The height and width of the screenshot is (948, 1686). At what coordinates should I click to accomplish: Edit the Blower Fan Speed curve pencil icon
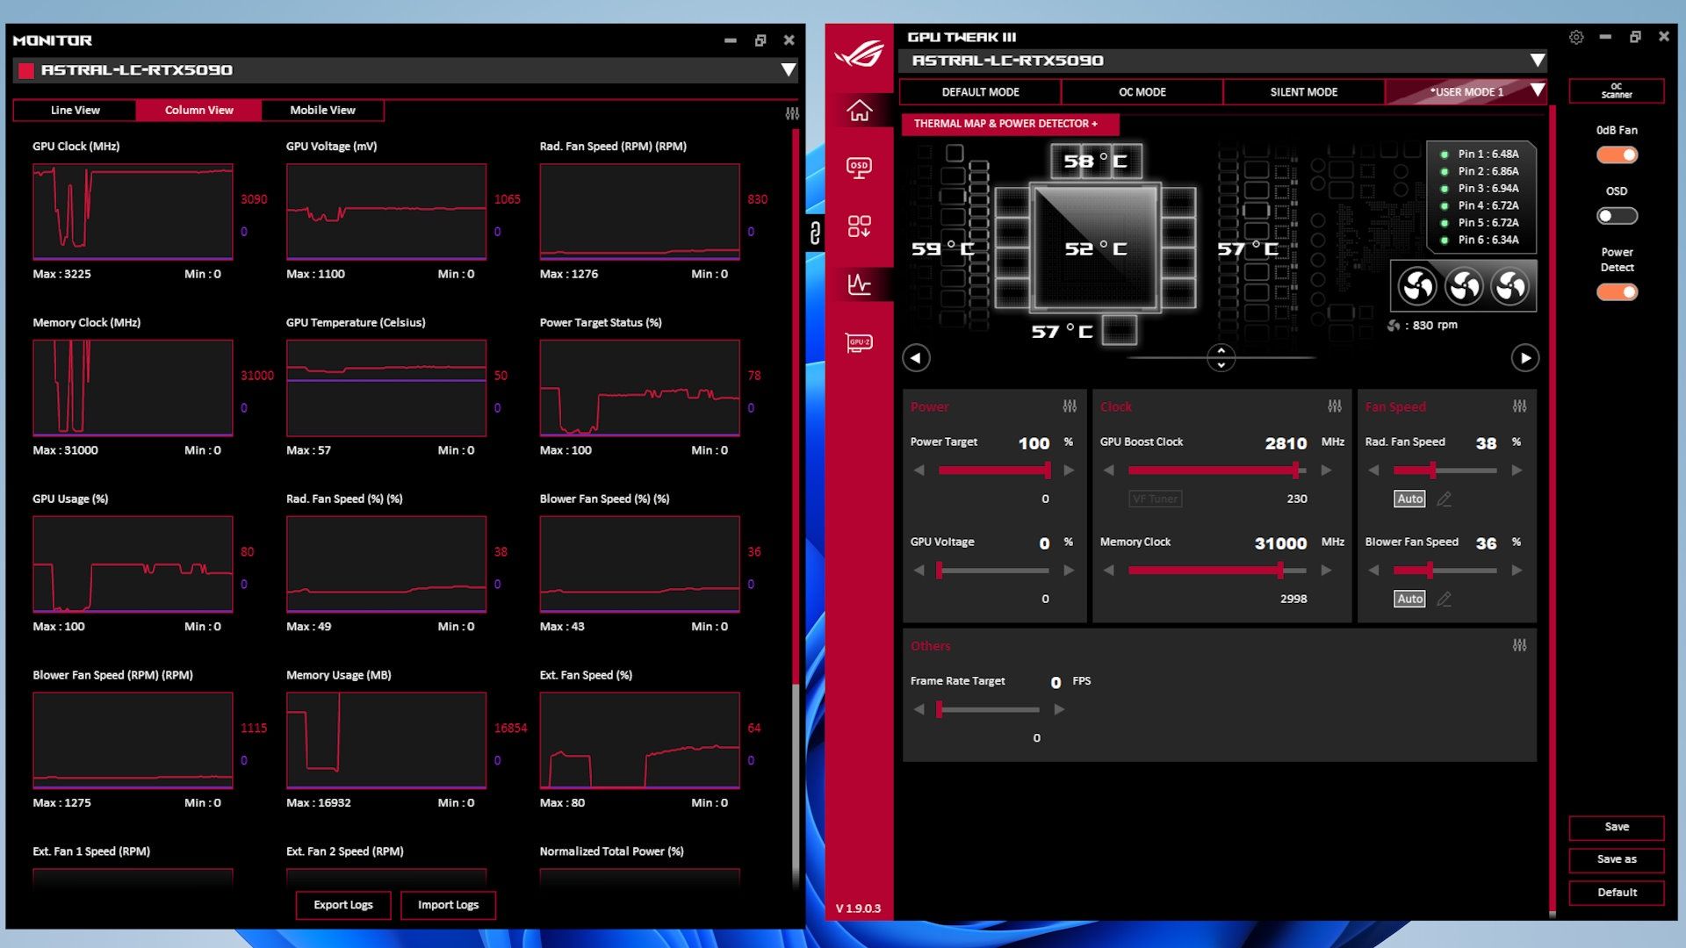(x=1444, y=599)
